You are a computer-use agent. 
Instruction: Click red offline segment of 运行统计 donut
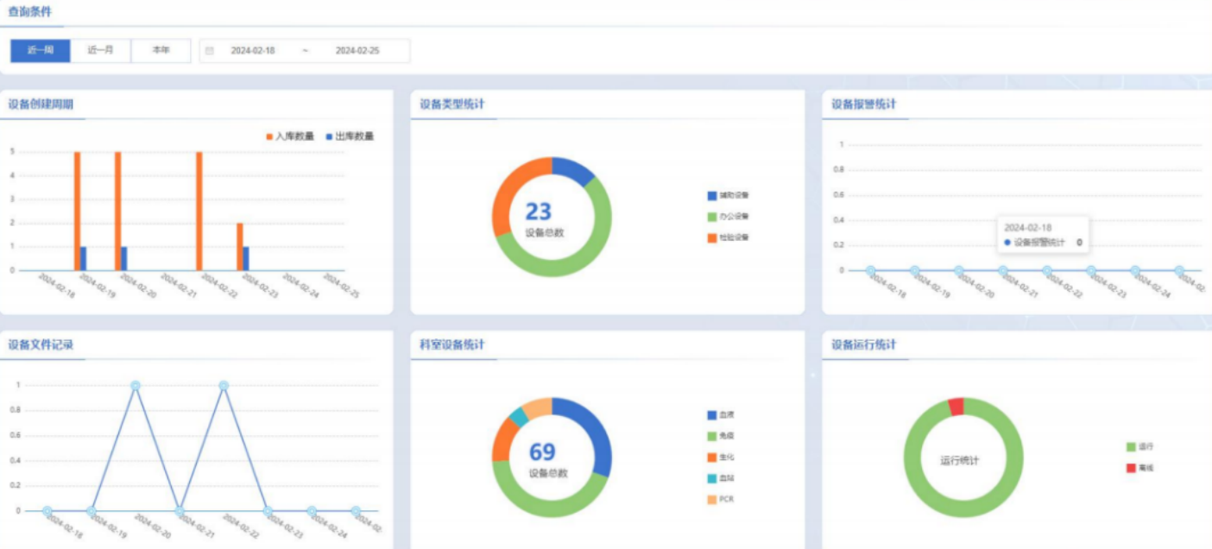pyautogui.click(x=956, y=407)
